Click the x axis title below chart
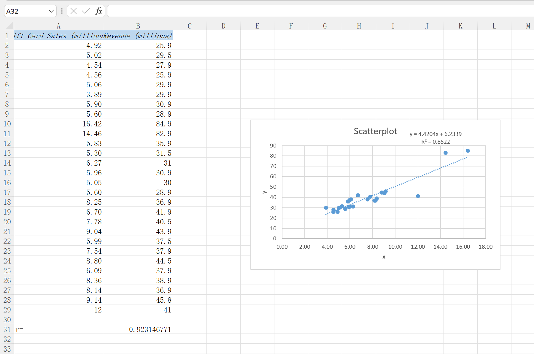The width and height of the screenshot is (534, 354). pos(384,257)
